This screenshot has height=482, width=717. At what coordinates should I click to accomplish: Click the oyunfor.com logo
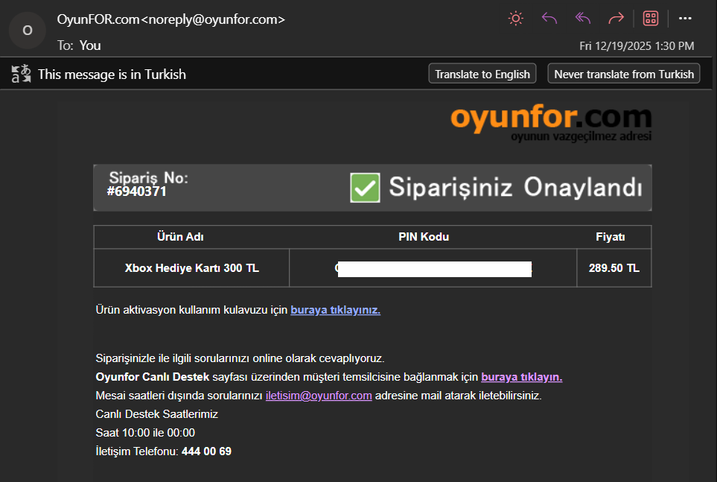550,122
